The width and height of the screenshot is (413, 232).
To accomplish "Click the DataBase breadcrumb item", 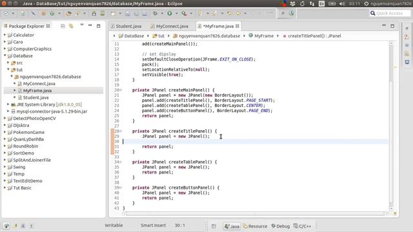I will click(131, 36).
